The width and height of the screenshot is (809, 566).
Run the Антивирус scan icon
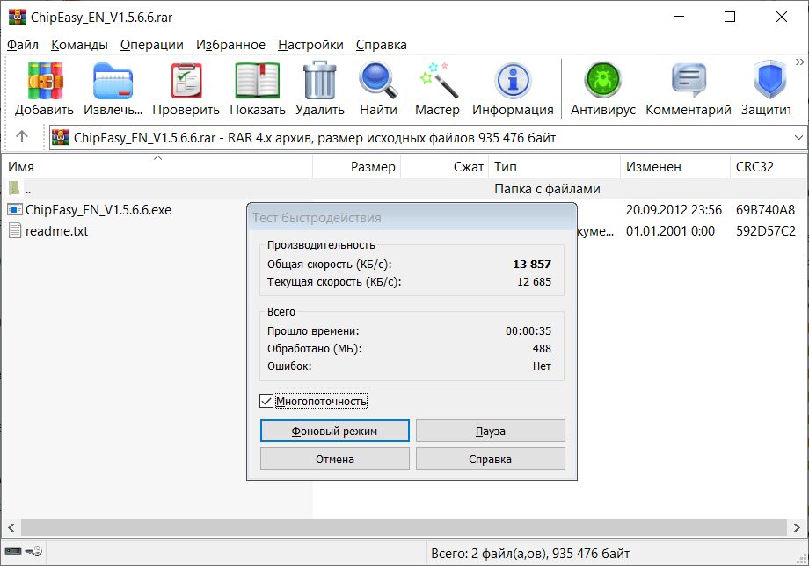602,82
